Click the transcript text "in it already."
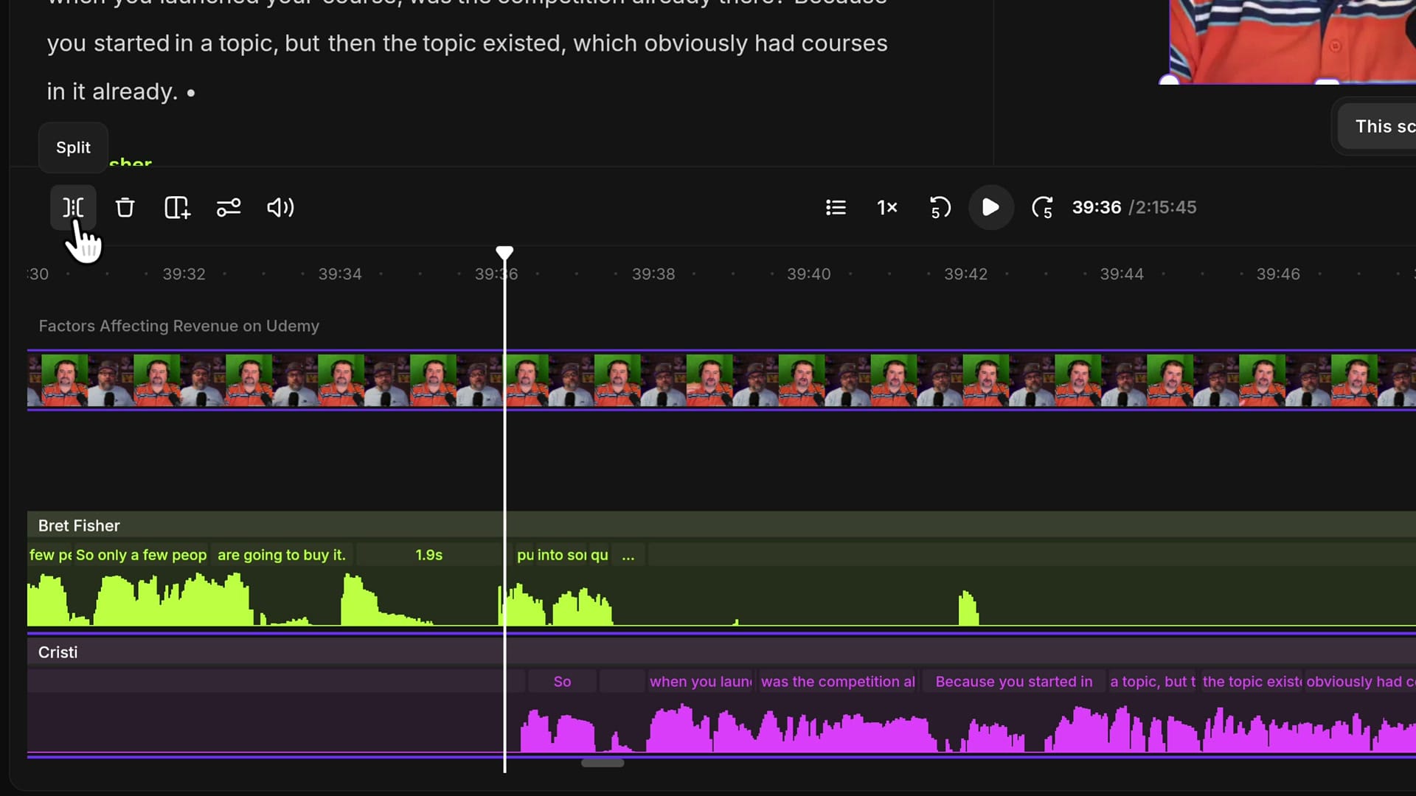 pyautogui.click(x=113, y=91)
